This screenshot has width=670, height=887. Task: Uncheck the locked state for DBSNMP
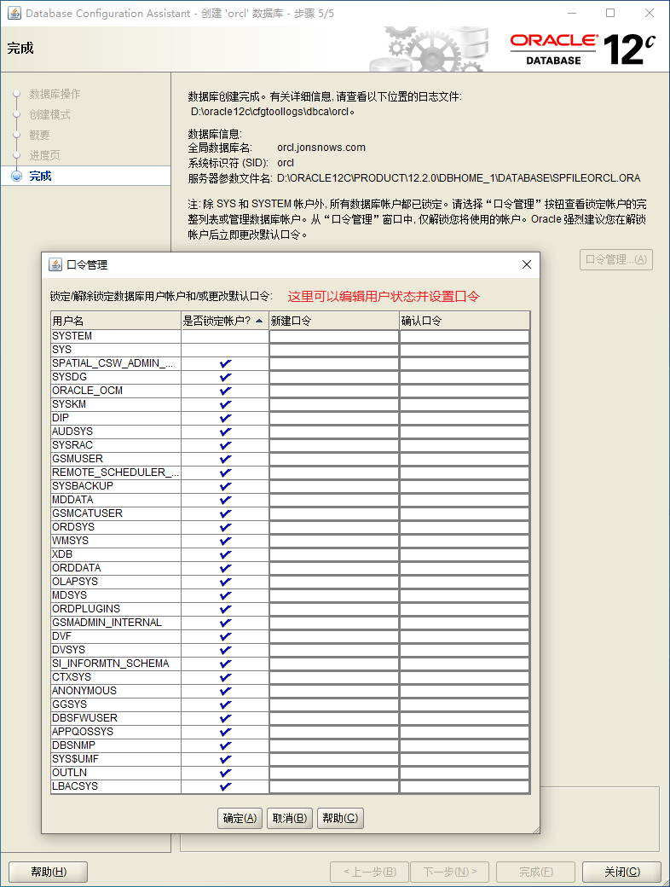225,745
